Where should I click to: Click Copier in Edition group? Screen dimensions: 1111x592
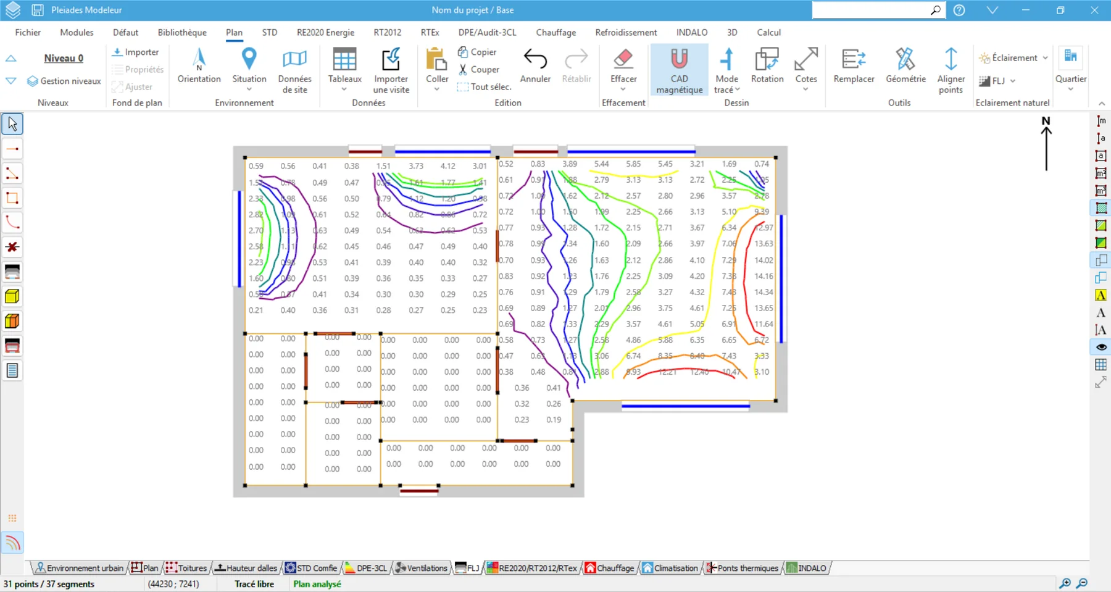coord(477,52)
